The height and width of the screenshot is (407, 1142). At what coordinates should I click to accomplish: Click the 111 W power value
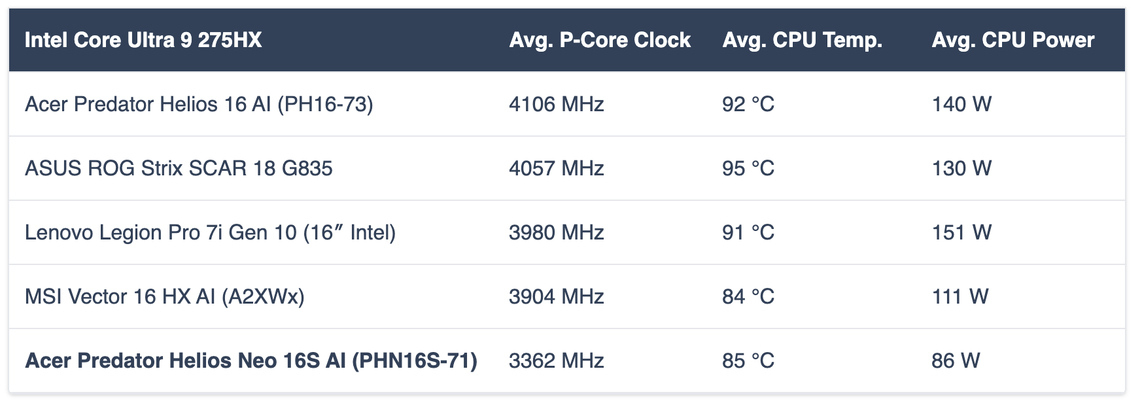click(x=960, y=296)
